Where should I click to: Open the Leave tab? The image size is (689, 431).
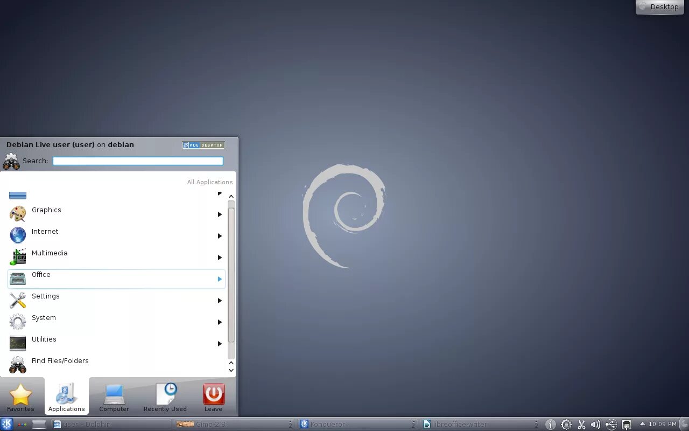213,398
